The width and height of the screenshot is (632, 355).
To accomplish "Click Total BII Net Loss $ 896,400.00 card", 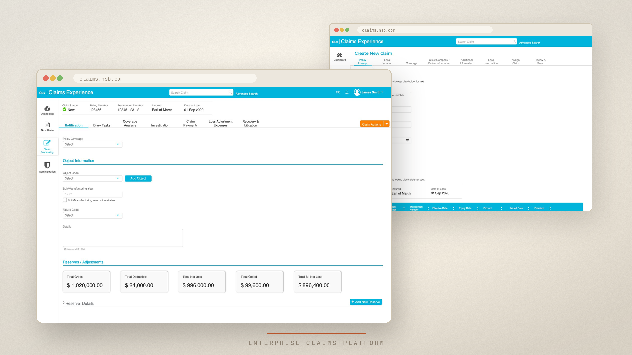I will click(x=317, y=282).
